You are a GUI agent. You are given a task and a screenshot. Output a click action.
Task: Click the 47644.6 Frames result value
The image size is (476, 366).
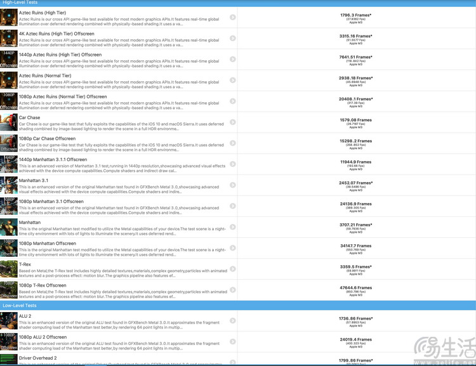coord(356,287)
